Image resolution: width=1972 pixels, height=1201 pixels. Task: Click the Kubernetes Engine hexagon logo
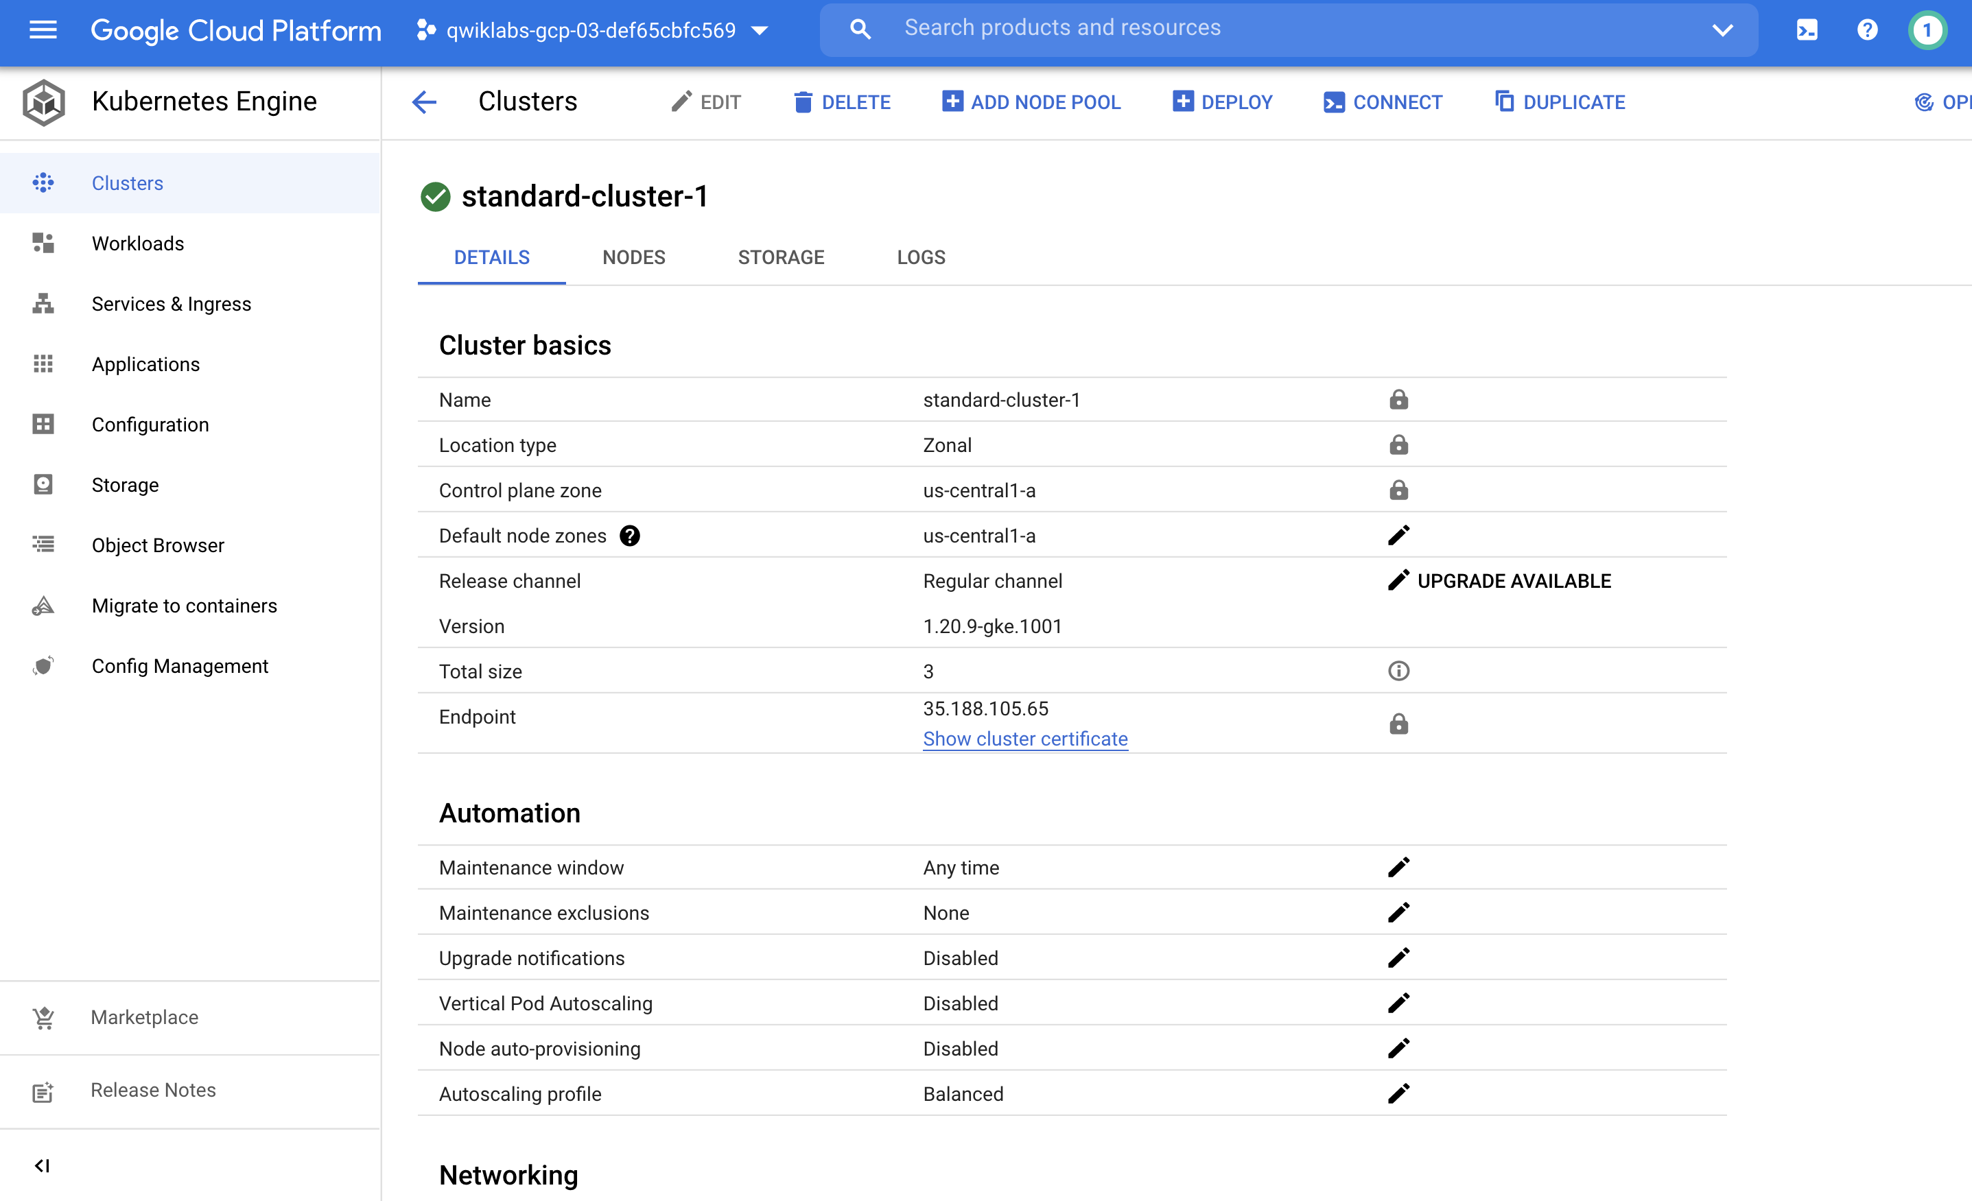coord(43,102)
